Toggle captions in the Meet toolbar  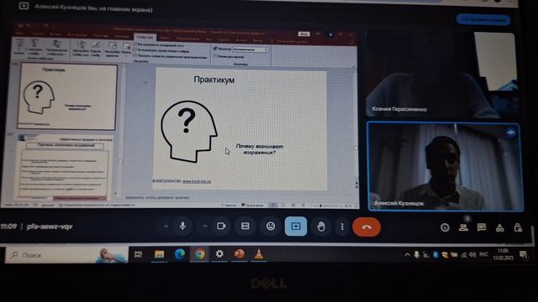click(245, 226)
